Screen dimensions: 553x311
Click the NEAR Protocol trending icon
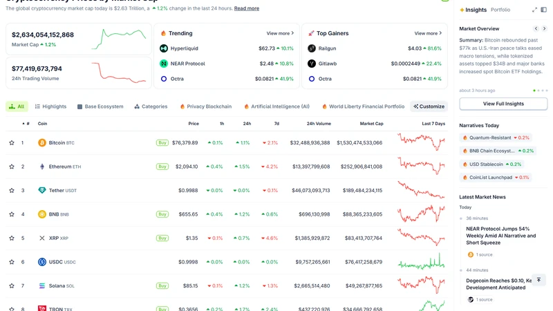tap(164, 64)
